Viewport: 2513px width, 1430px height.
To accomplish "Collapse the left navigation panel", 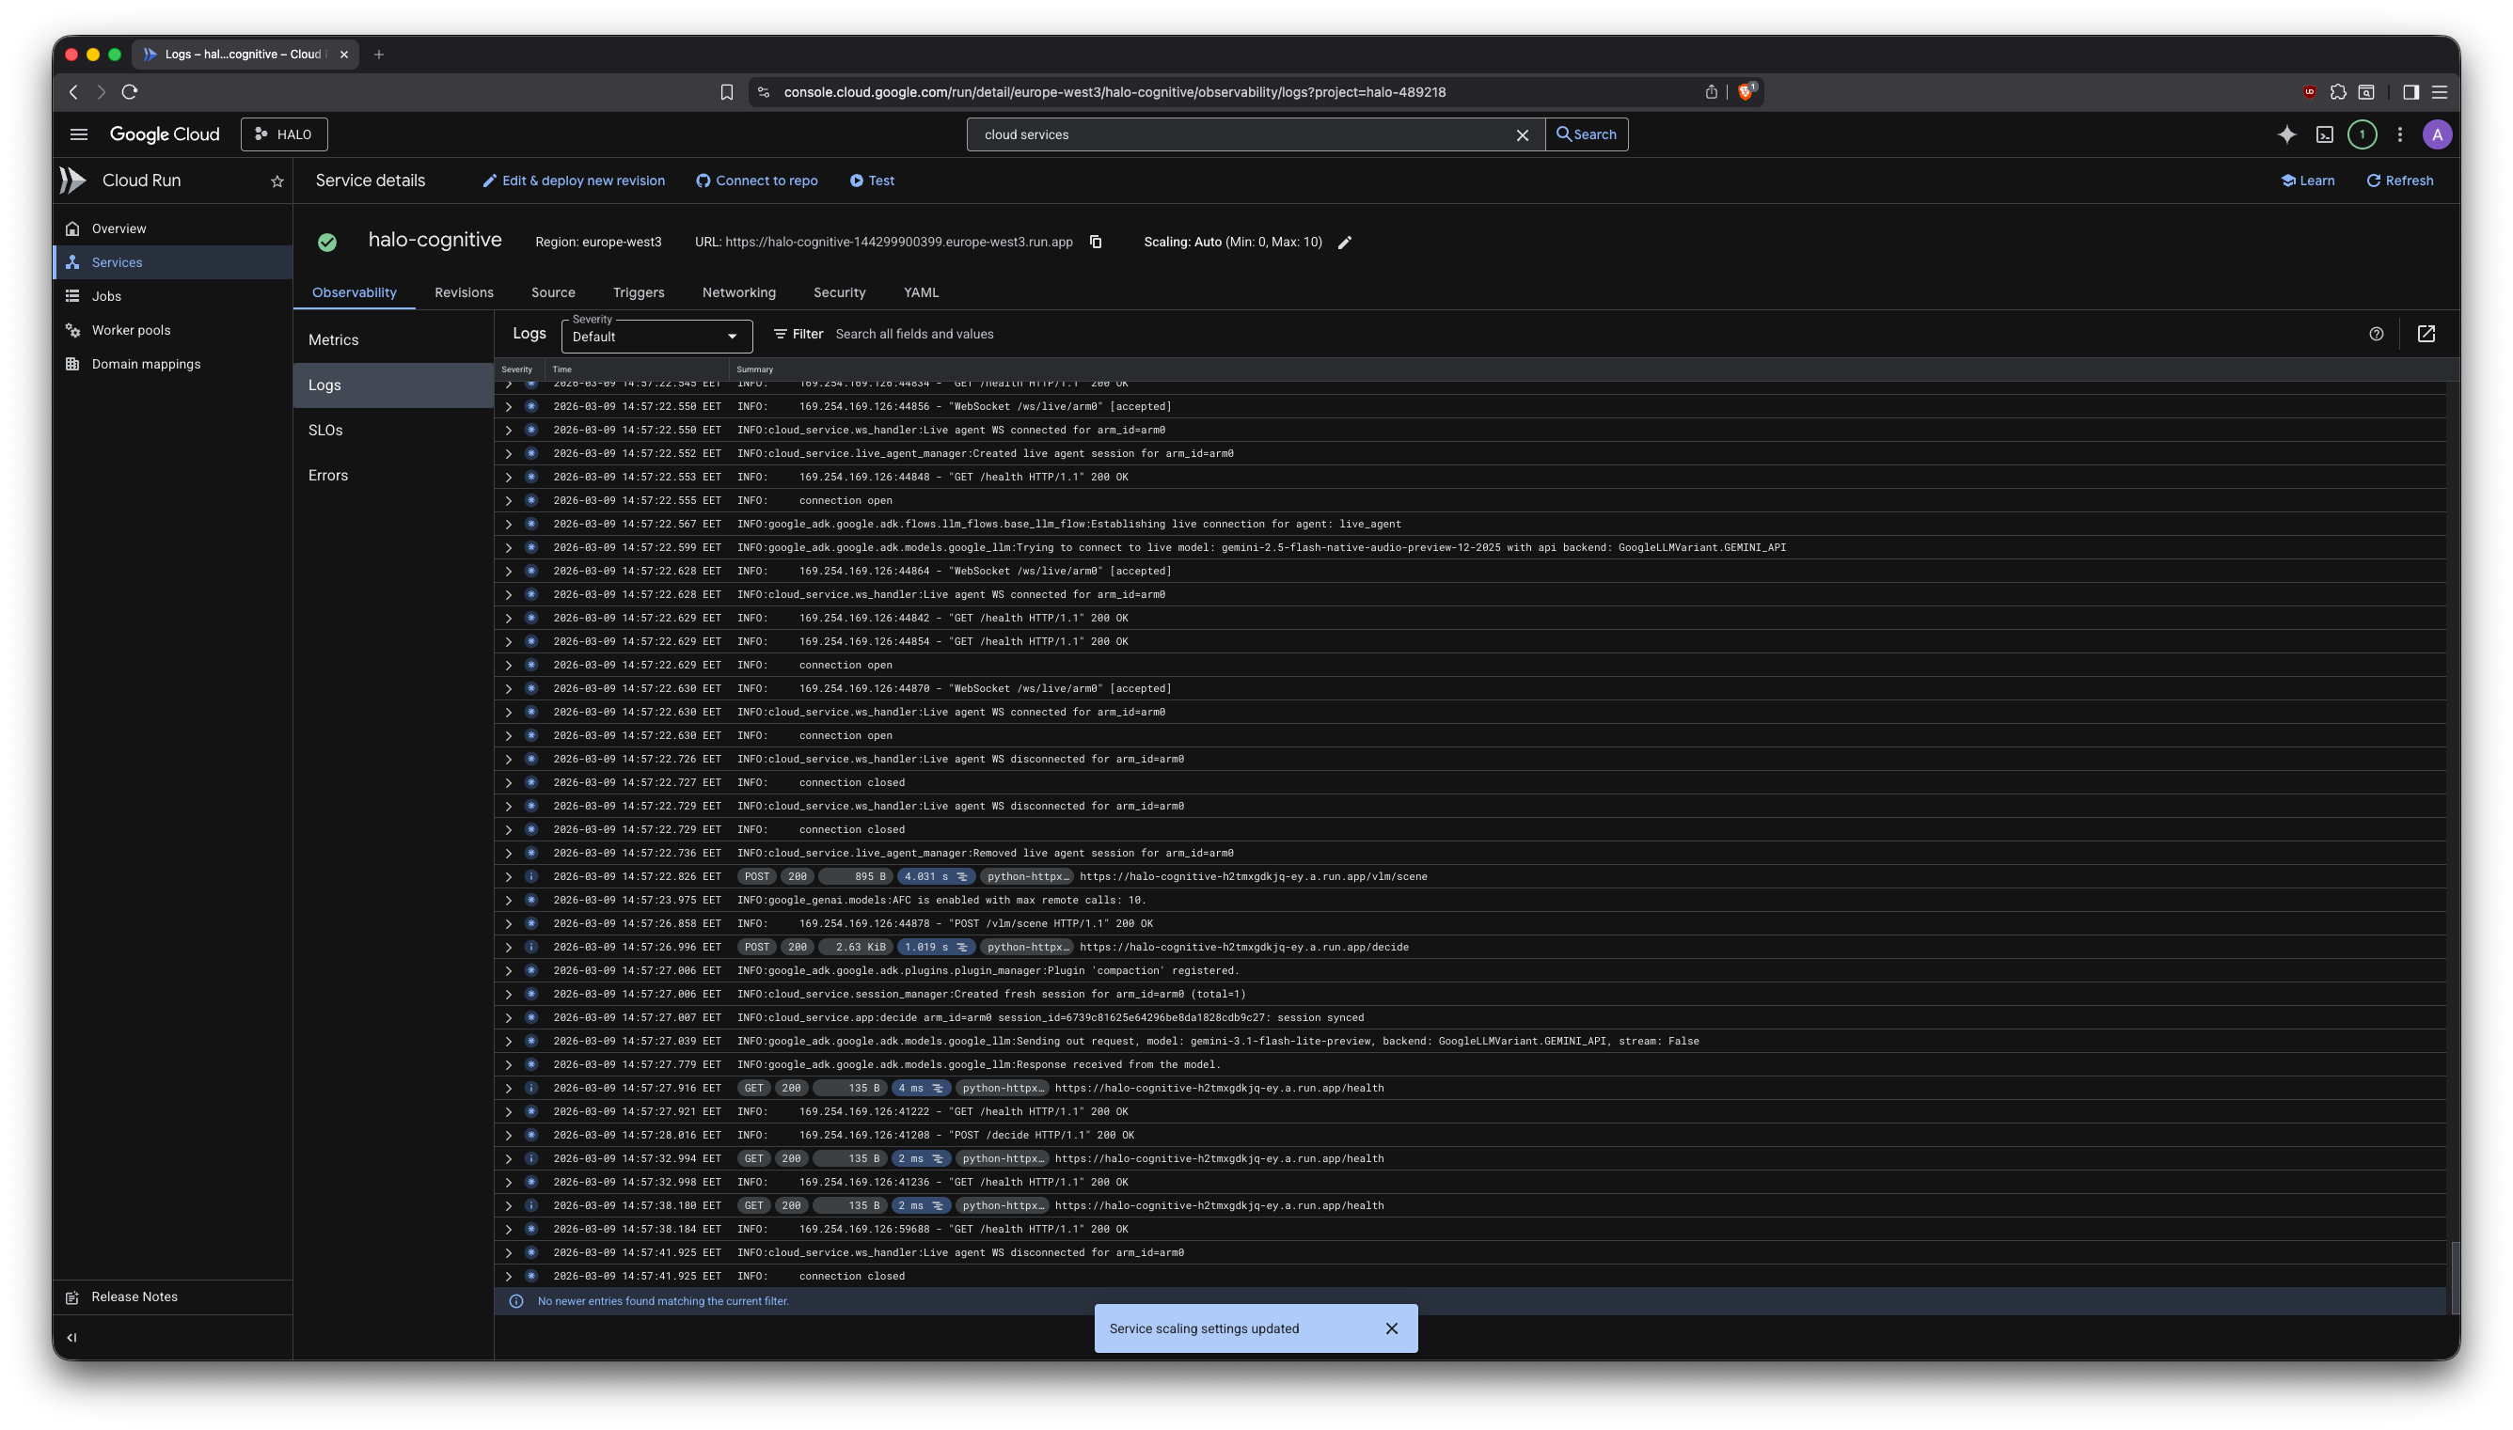I will (x=71, y=1337).
